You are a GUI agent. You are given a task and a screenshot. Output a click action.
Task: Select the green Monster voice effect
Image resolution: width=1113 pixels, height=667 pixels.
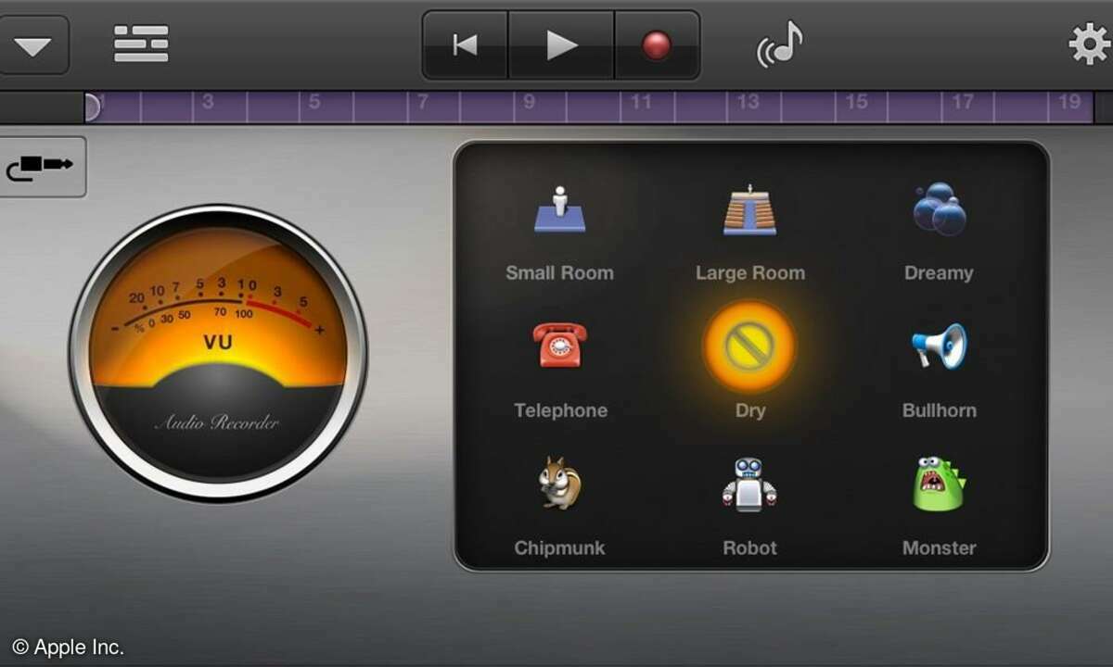pyautogui.click(x=939, y=485)
